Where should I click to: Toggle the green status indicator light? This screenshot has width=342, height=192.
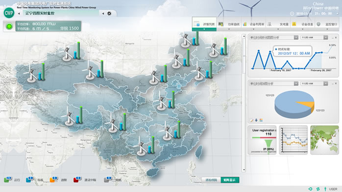tap(9, 26)
